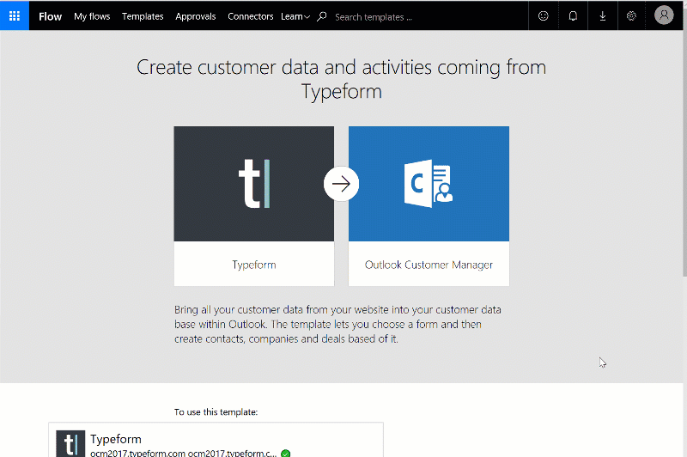
Task: Expand the Learn dropdown menu
Action: [295, 16]
